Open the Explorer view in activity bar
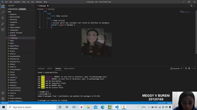Screen dimensions: 197x110 pos(3,6)
